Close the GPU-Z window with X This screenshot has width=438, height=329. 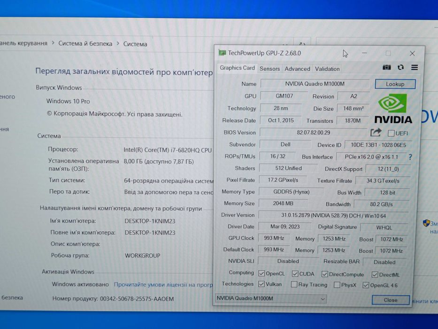tap(412, 53)
